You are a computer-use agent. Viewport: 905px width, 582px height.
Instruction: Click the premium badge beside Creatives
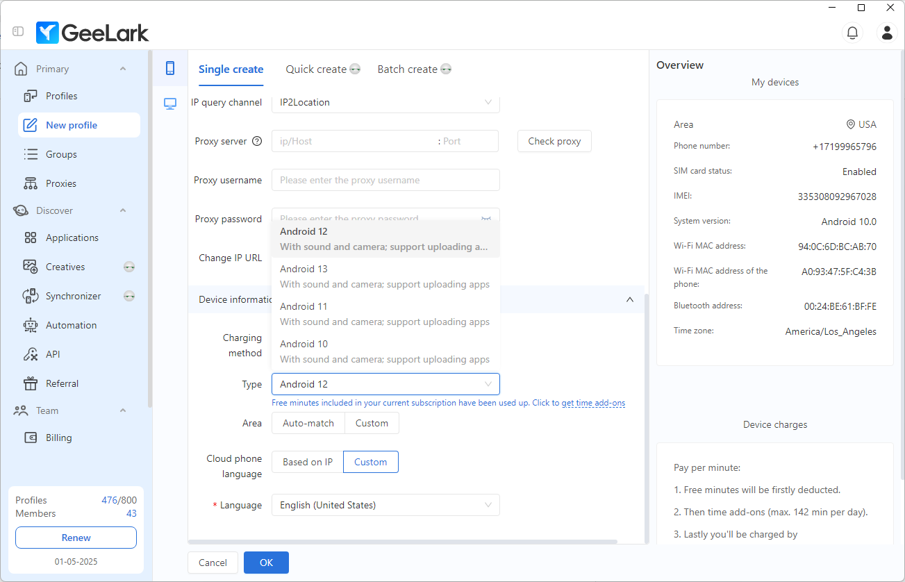[129, 267]
